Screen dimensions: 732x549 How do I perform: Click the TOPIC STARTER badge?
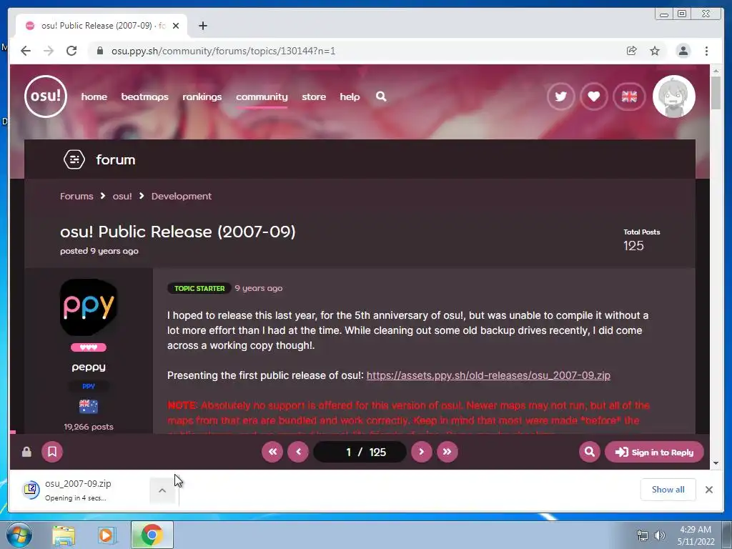(x=199, y=288)
